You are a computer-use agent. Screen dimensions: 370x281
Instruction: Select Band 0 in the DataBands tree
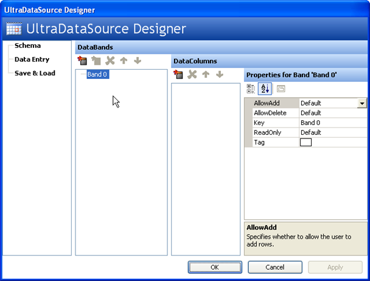(x=98, y=75)
